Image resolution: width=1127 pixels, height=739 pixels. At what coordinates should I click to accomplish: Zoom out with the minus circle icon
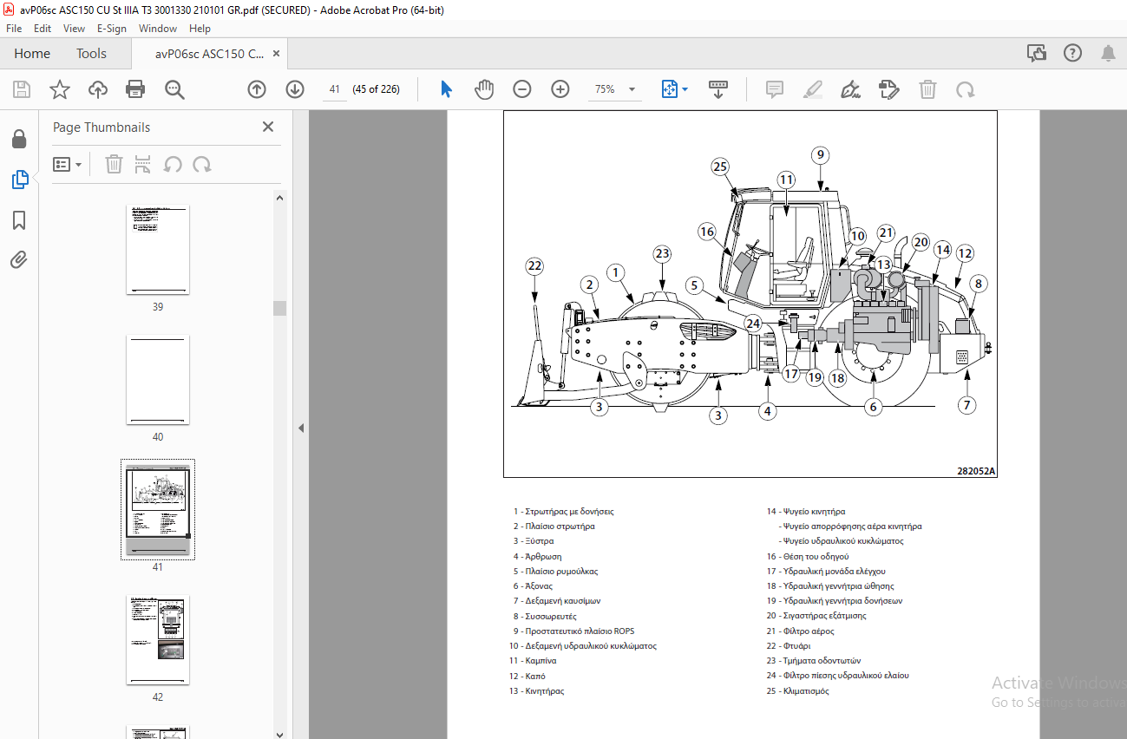[x=521, y=89]
